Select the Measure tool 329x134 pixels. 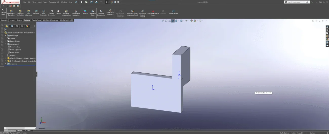(x=36, y=12)
